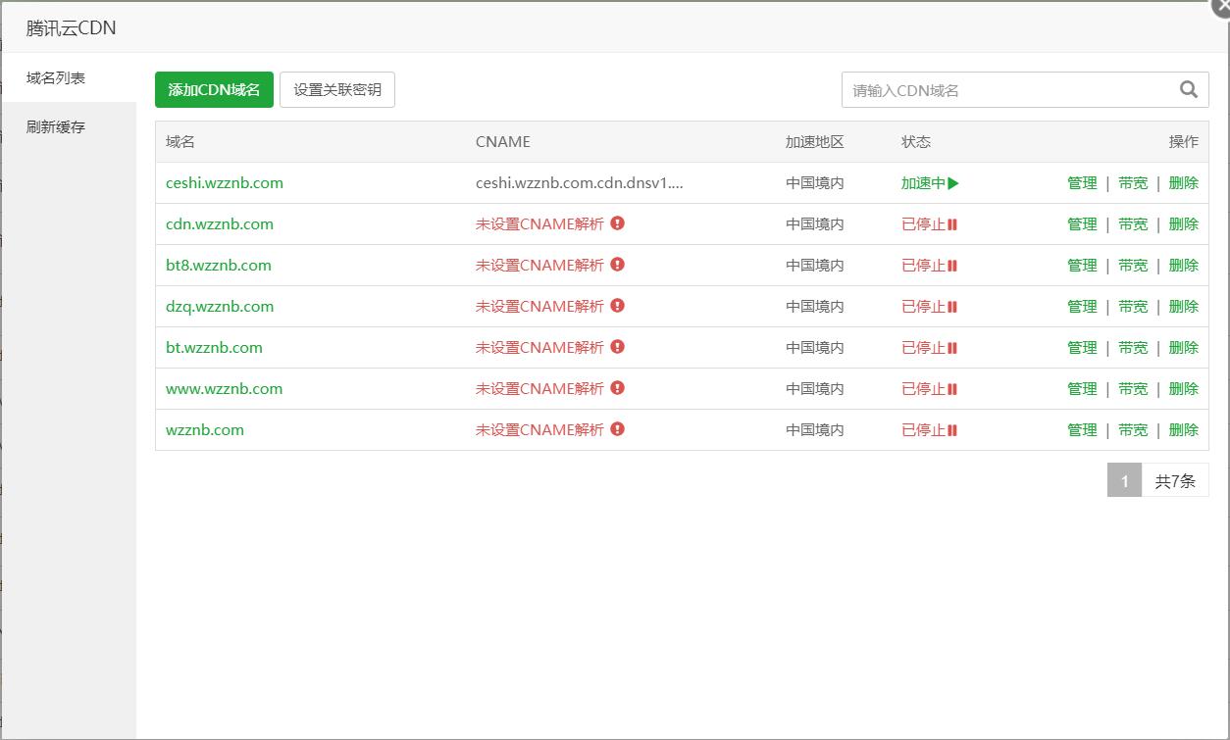Click 带宽 for bt8.wzznb.com
This screenshot has height=740, width=1230.
tap(1133, 266)
